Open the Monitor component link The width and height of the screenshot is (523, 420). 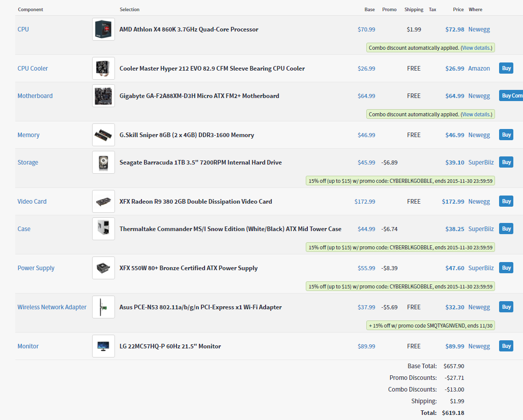[28, 346]
